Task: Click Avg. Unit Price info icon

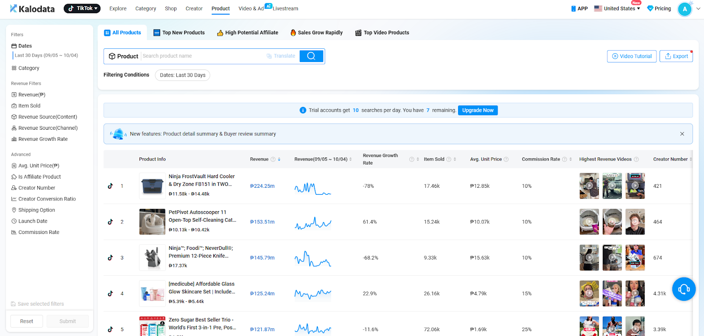Action: 506,159
